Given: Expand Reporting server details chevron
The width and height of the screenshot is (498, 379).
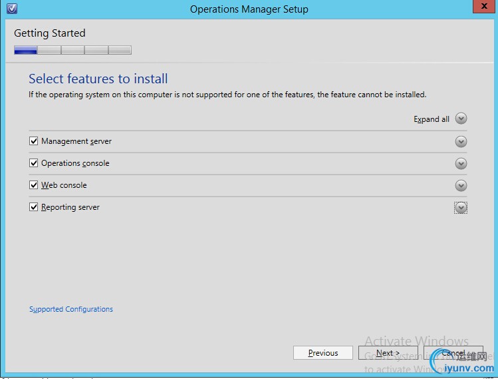Looking at the screenshot, I should pyautogui.click(x=461, y=208).
